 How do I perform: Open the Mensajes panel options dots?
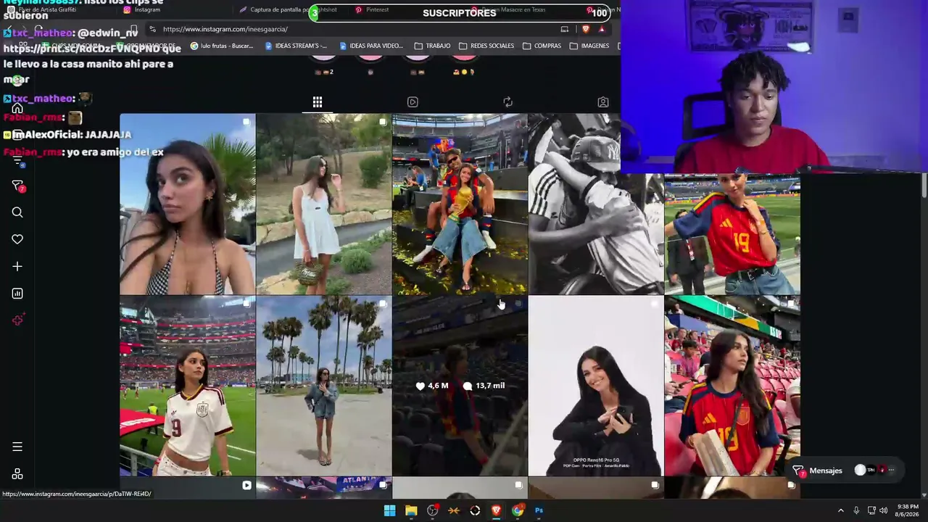pos(891,471)
